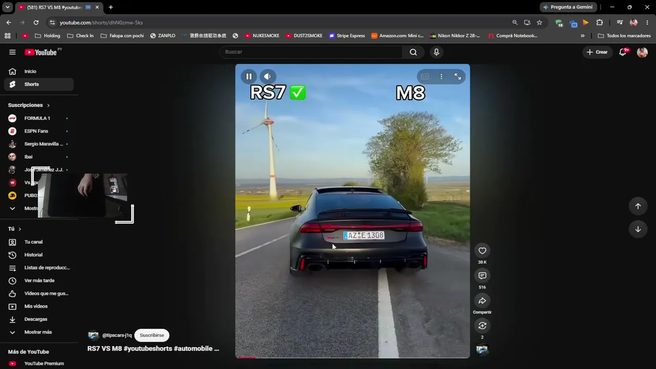Go back to the previous page
Image resolution: width=656 pixels, height=369 pixels.
[x=9, y=23]
